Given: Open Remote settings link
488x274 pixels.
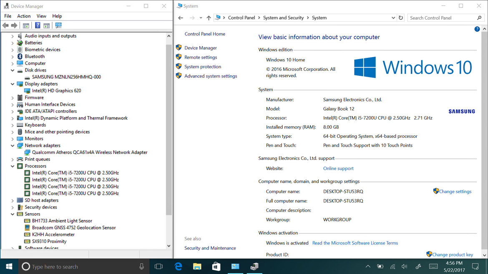Looking at the screenshot, I should point(201,57).
